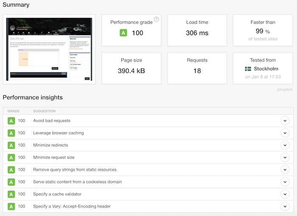Click the Specify a cache validator text
This screenshot has height=216, width=297.
tap(57, 194)
